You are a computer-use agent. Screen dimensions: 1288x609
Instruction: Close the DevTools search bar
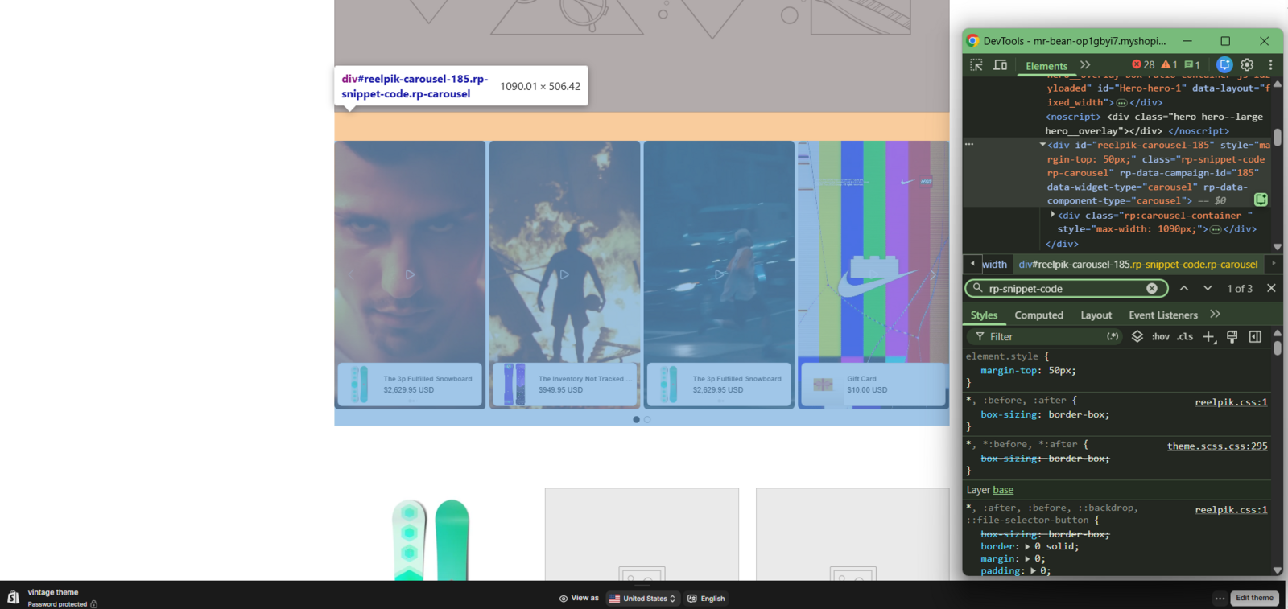[1271, 288]
